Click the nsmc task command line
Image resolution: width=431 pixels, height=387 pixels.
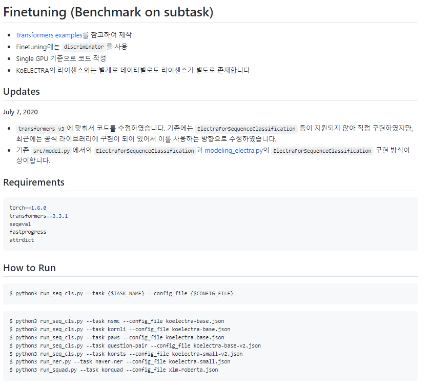117,321
